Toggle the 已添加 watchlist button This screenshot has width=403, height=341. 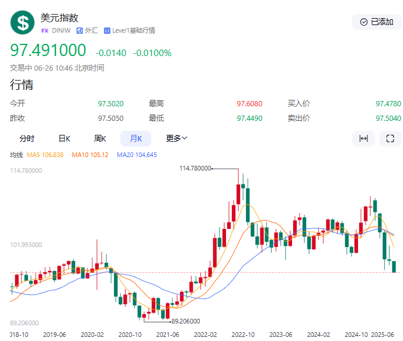click(376, 22)
